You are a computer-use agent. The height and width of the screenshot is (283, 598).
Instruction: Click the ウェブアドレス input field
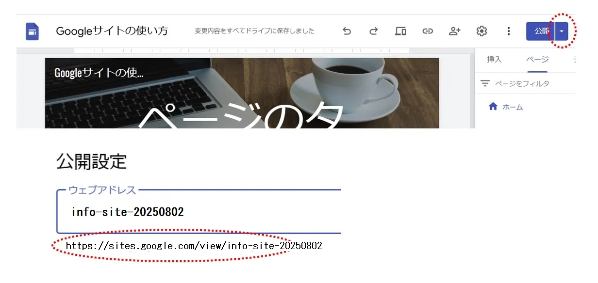[x=199, y=212]
